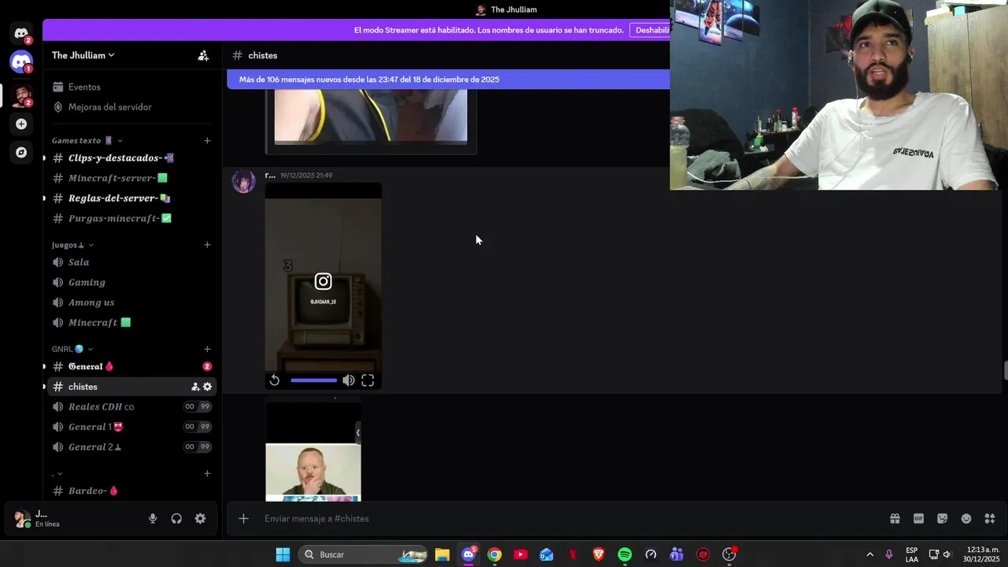1008x567 pixels.
Task: Enter video fullscreen mode
Action: click(368, 380)
